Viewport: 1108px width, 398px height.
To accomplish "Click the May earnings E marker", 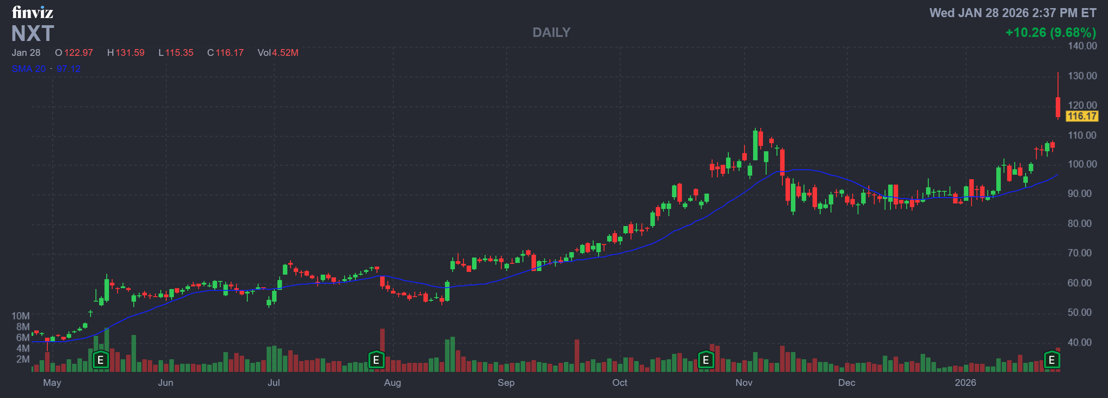I will [x=100, y=360].
